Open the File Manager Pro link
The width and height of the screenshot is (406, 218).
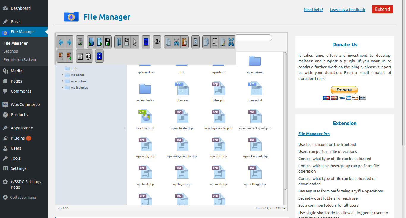click(314, 134)
